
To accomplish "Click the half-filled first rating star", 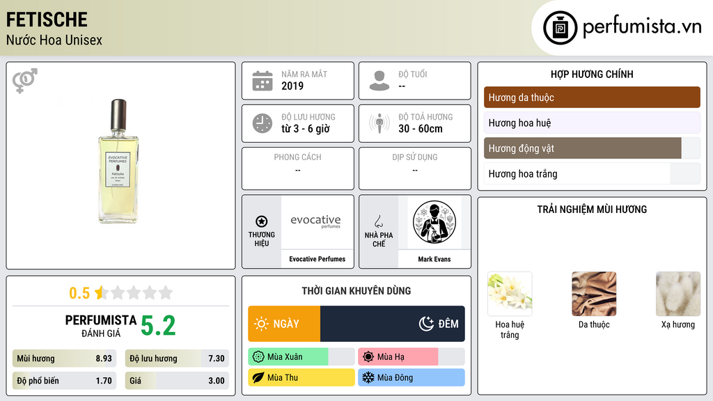I will click(x=101, y=292).
